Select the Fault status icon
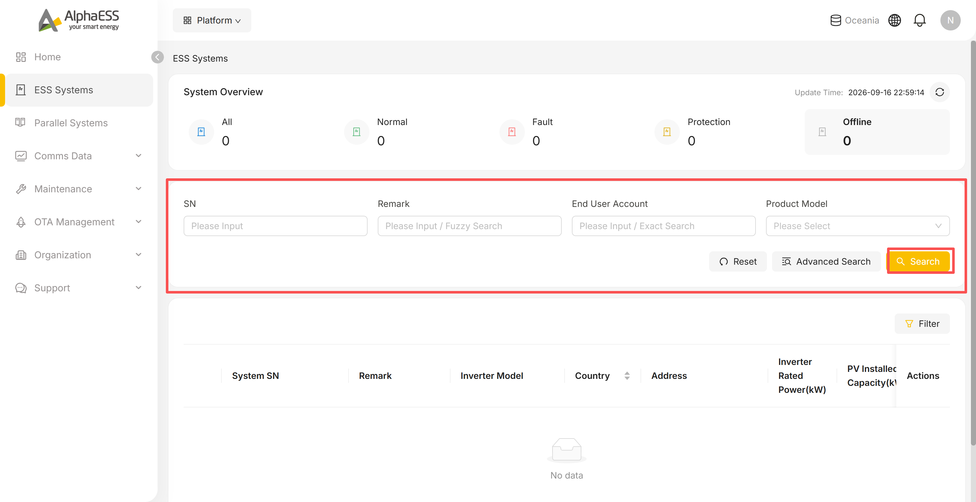Screen dimensions: 976x502 point(512,132)
